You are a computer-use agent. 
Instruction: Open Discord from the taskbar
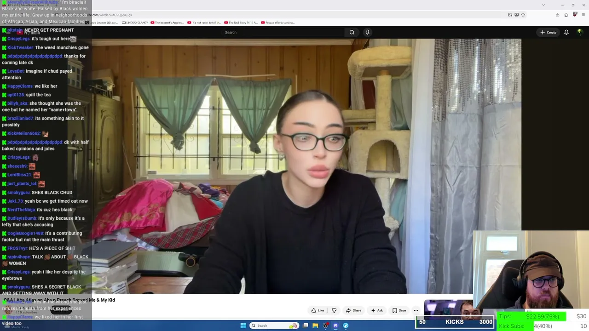(x=335, y=325)
